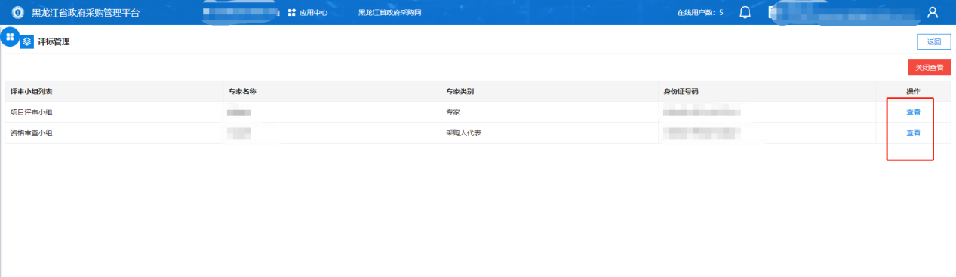Screen dimensions: 956x277
Task: Click the 评审小组列表 column header
Action: tap(31, 91)
